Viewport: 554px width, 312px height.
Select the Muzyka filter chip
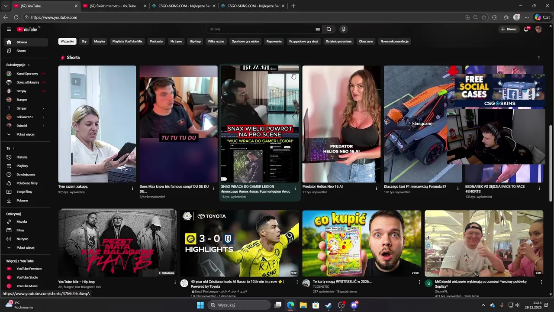[100, 41]
